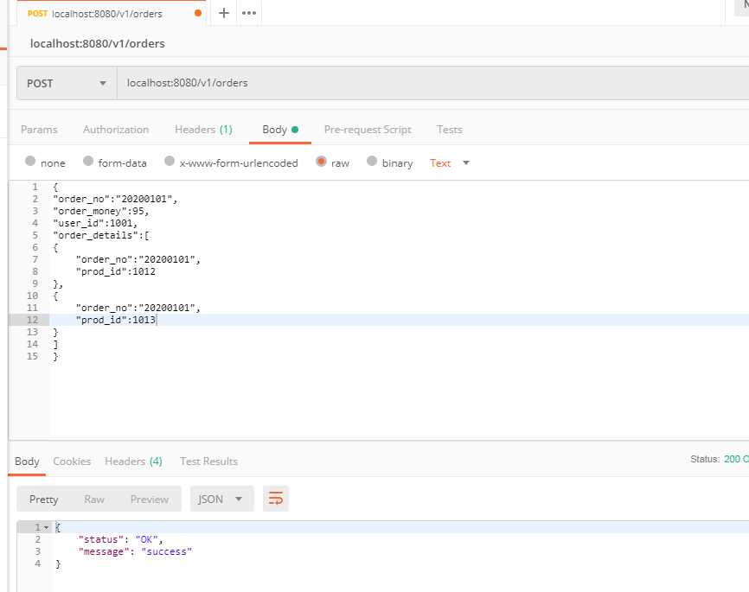Open the JSON response format dropdown
Viewport: 749px width, 592px height.
(221, 499)
